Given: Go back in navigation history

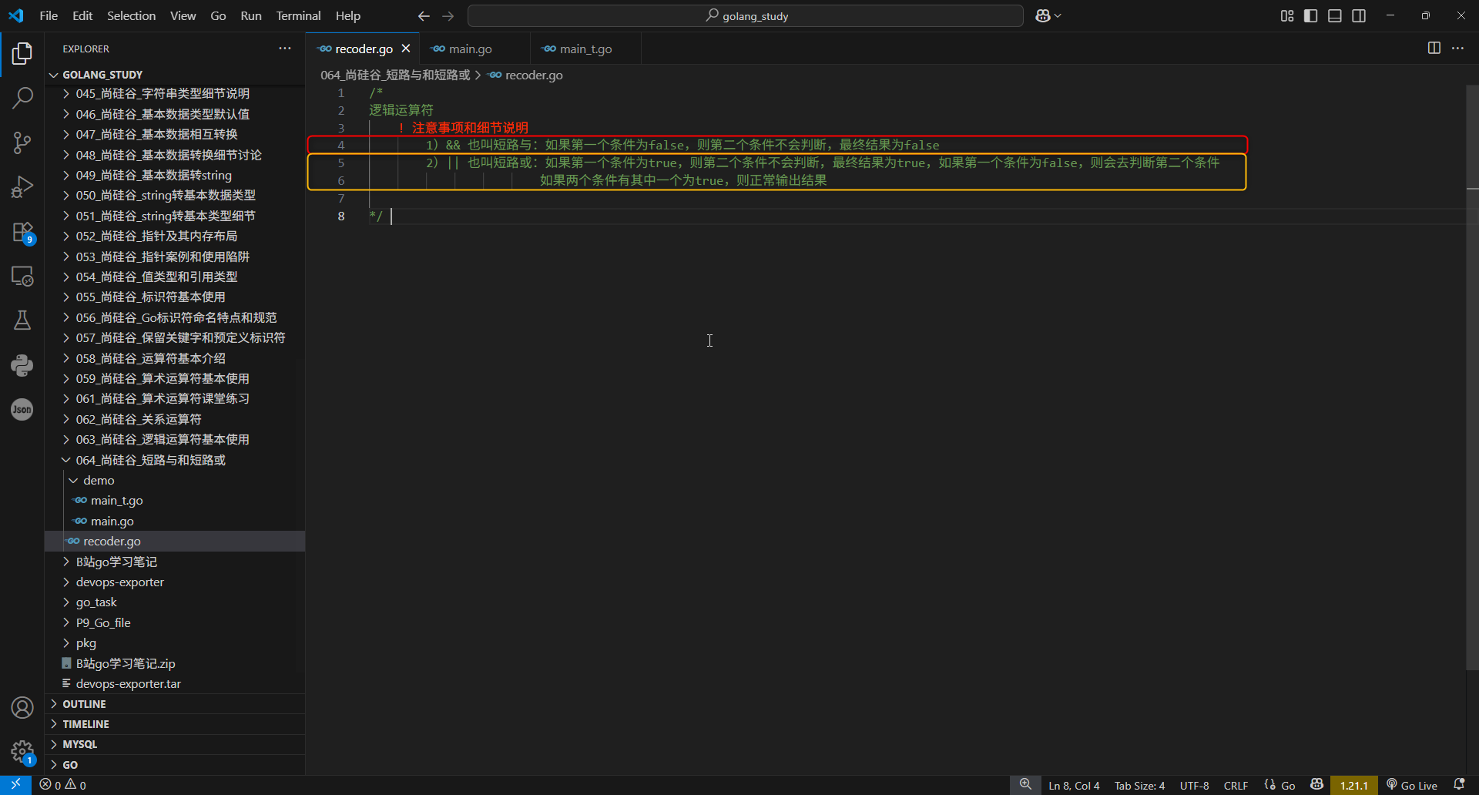Looking at the screenshot, I should 424,15.
